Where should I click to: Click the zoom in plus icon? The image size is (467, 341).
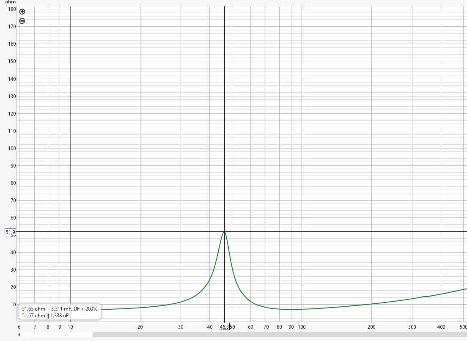click(22, 12)
